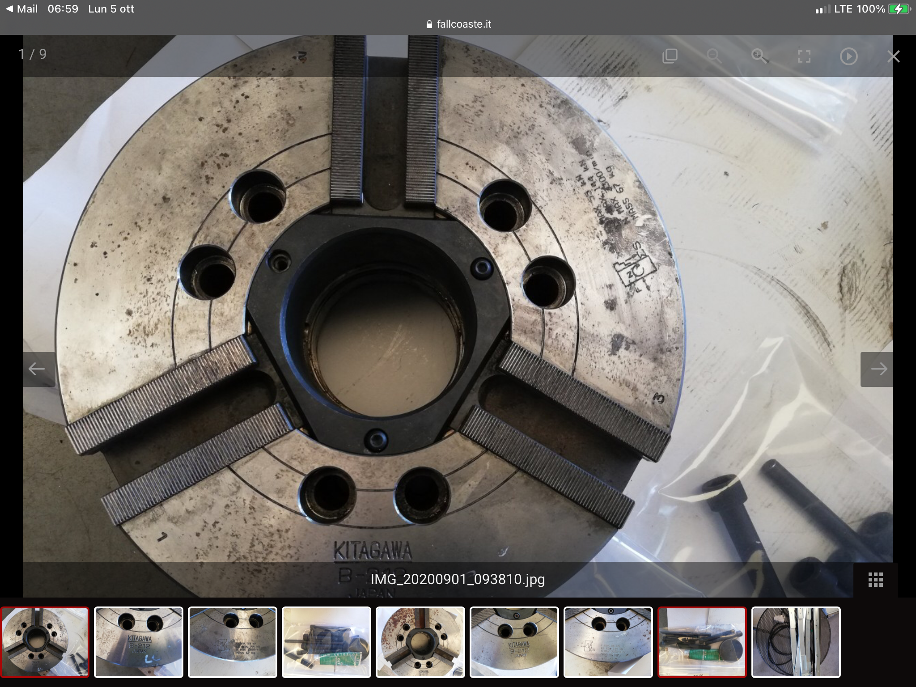
Task: Tap the battery status indicator
Action: point(898,9)
